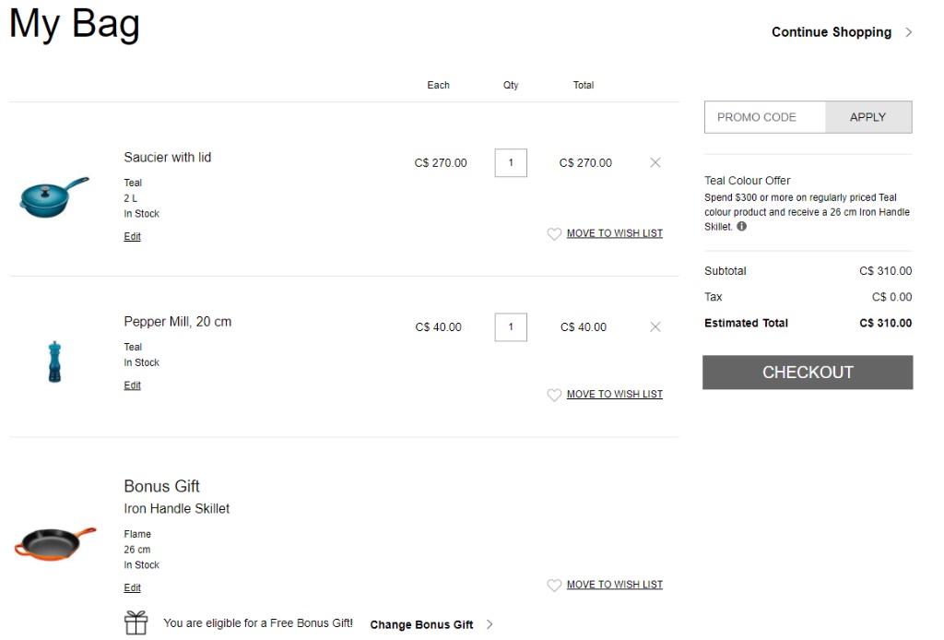Apply the promo code

[868, 117]
